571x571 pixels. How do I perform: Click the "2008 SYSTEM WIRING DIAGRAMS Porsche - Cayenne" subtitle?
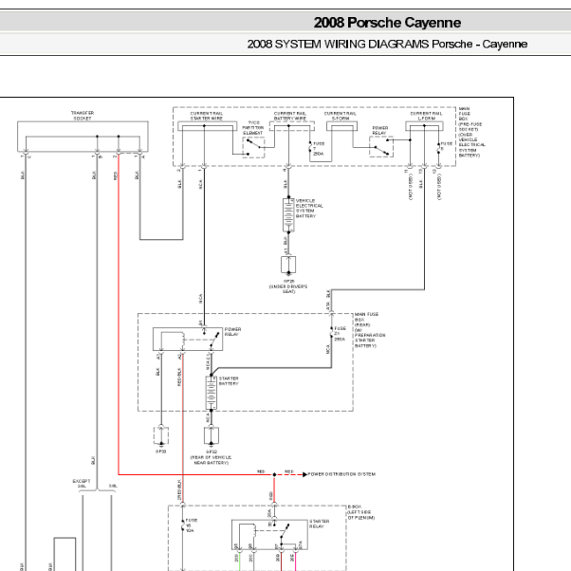(387, 44)
